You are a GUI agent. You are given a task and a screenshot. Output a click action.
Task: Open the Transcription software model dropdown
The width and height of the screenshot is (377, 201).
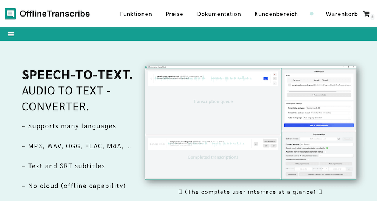(331, 113)
